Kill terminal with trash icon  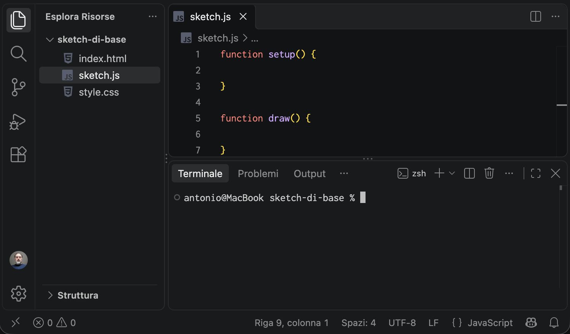coord(489,173)
